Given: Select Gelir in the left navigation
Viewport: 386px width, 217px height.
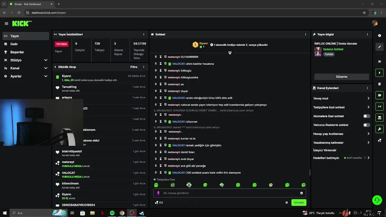Looking at the screenshot, I should point(26,44).
